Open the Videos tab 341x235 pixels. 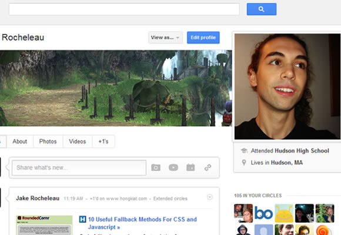point(78,142)
